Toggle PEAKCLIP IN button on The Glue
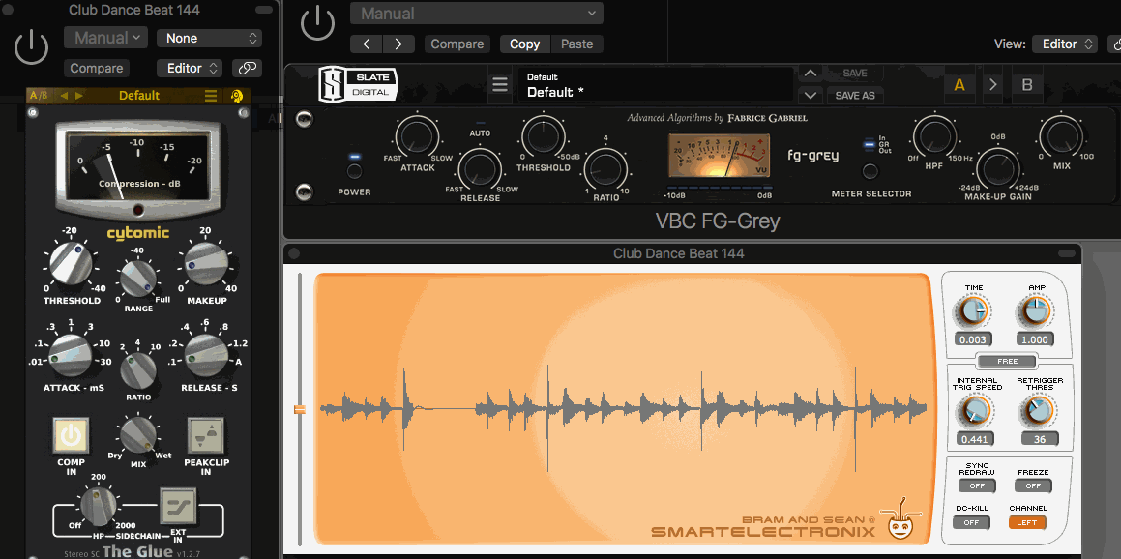The image size is (1121, 559). pyautogui.click(x=205, y=435)
